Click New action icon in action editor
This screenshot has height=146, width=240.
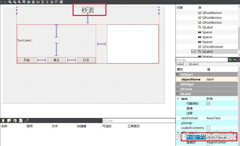click(3, 121)
